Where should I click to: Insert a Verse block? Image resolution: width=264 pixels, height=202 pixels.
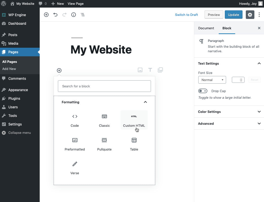[x=75, y=167]
